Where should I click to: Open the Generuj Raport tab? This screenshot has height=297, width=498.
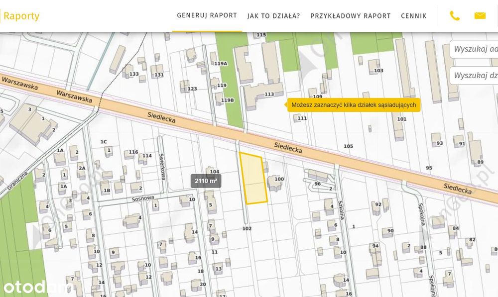(207, 15)
